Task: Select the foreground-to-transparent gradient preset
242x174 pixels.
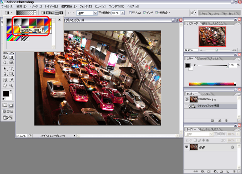Action: (x=17, y=22)
